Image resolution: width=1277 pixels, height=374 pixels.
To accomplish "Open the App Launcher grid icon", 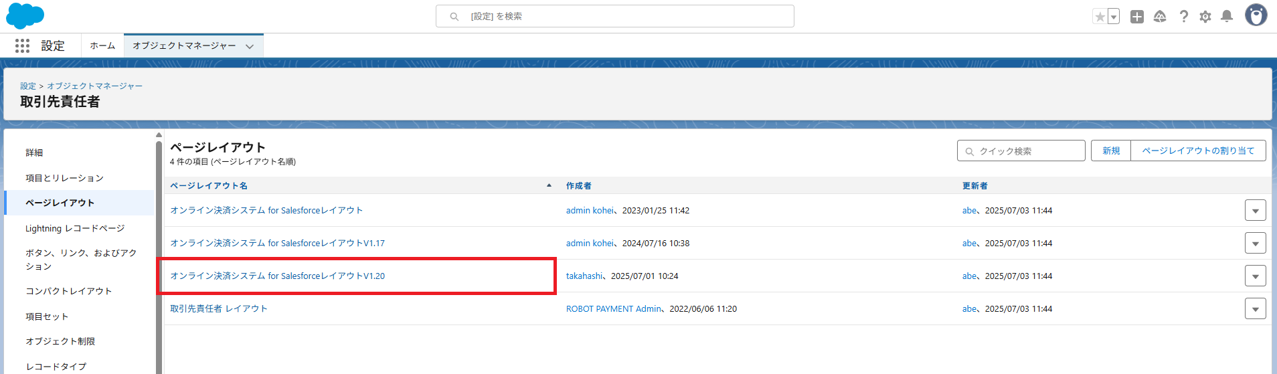I will click(22, 45).
